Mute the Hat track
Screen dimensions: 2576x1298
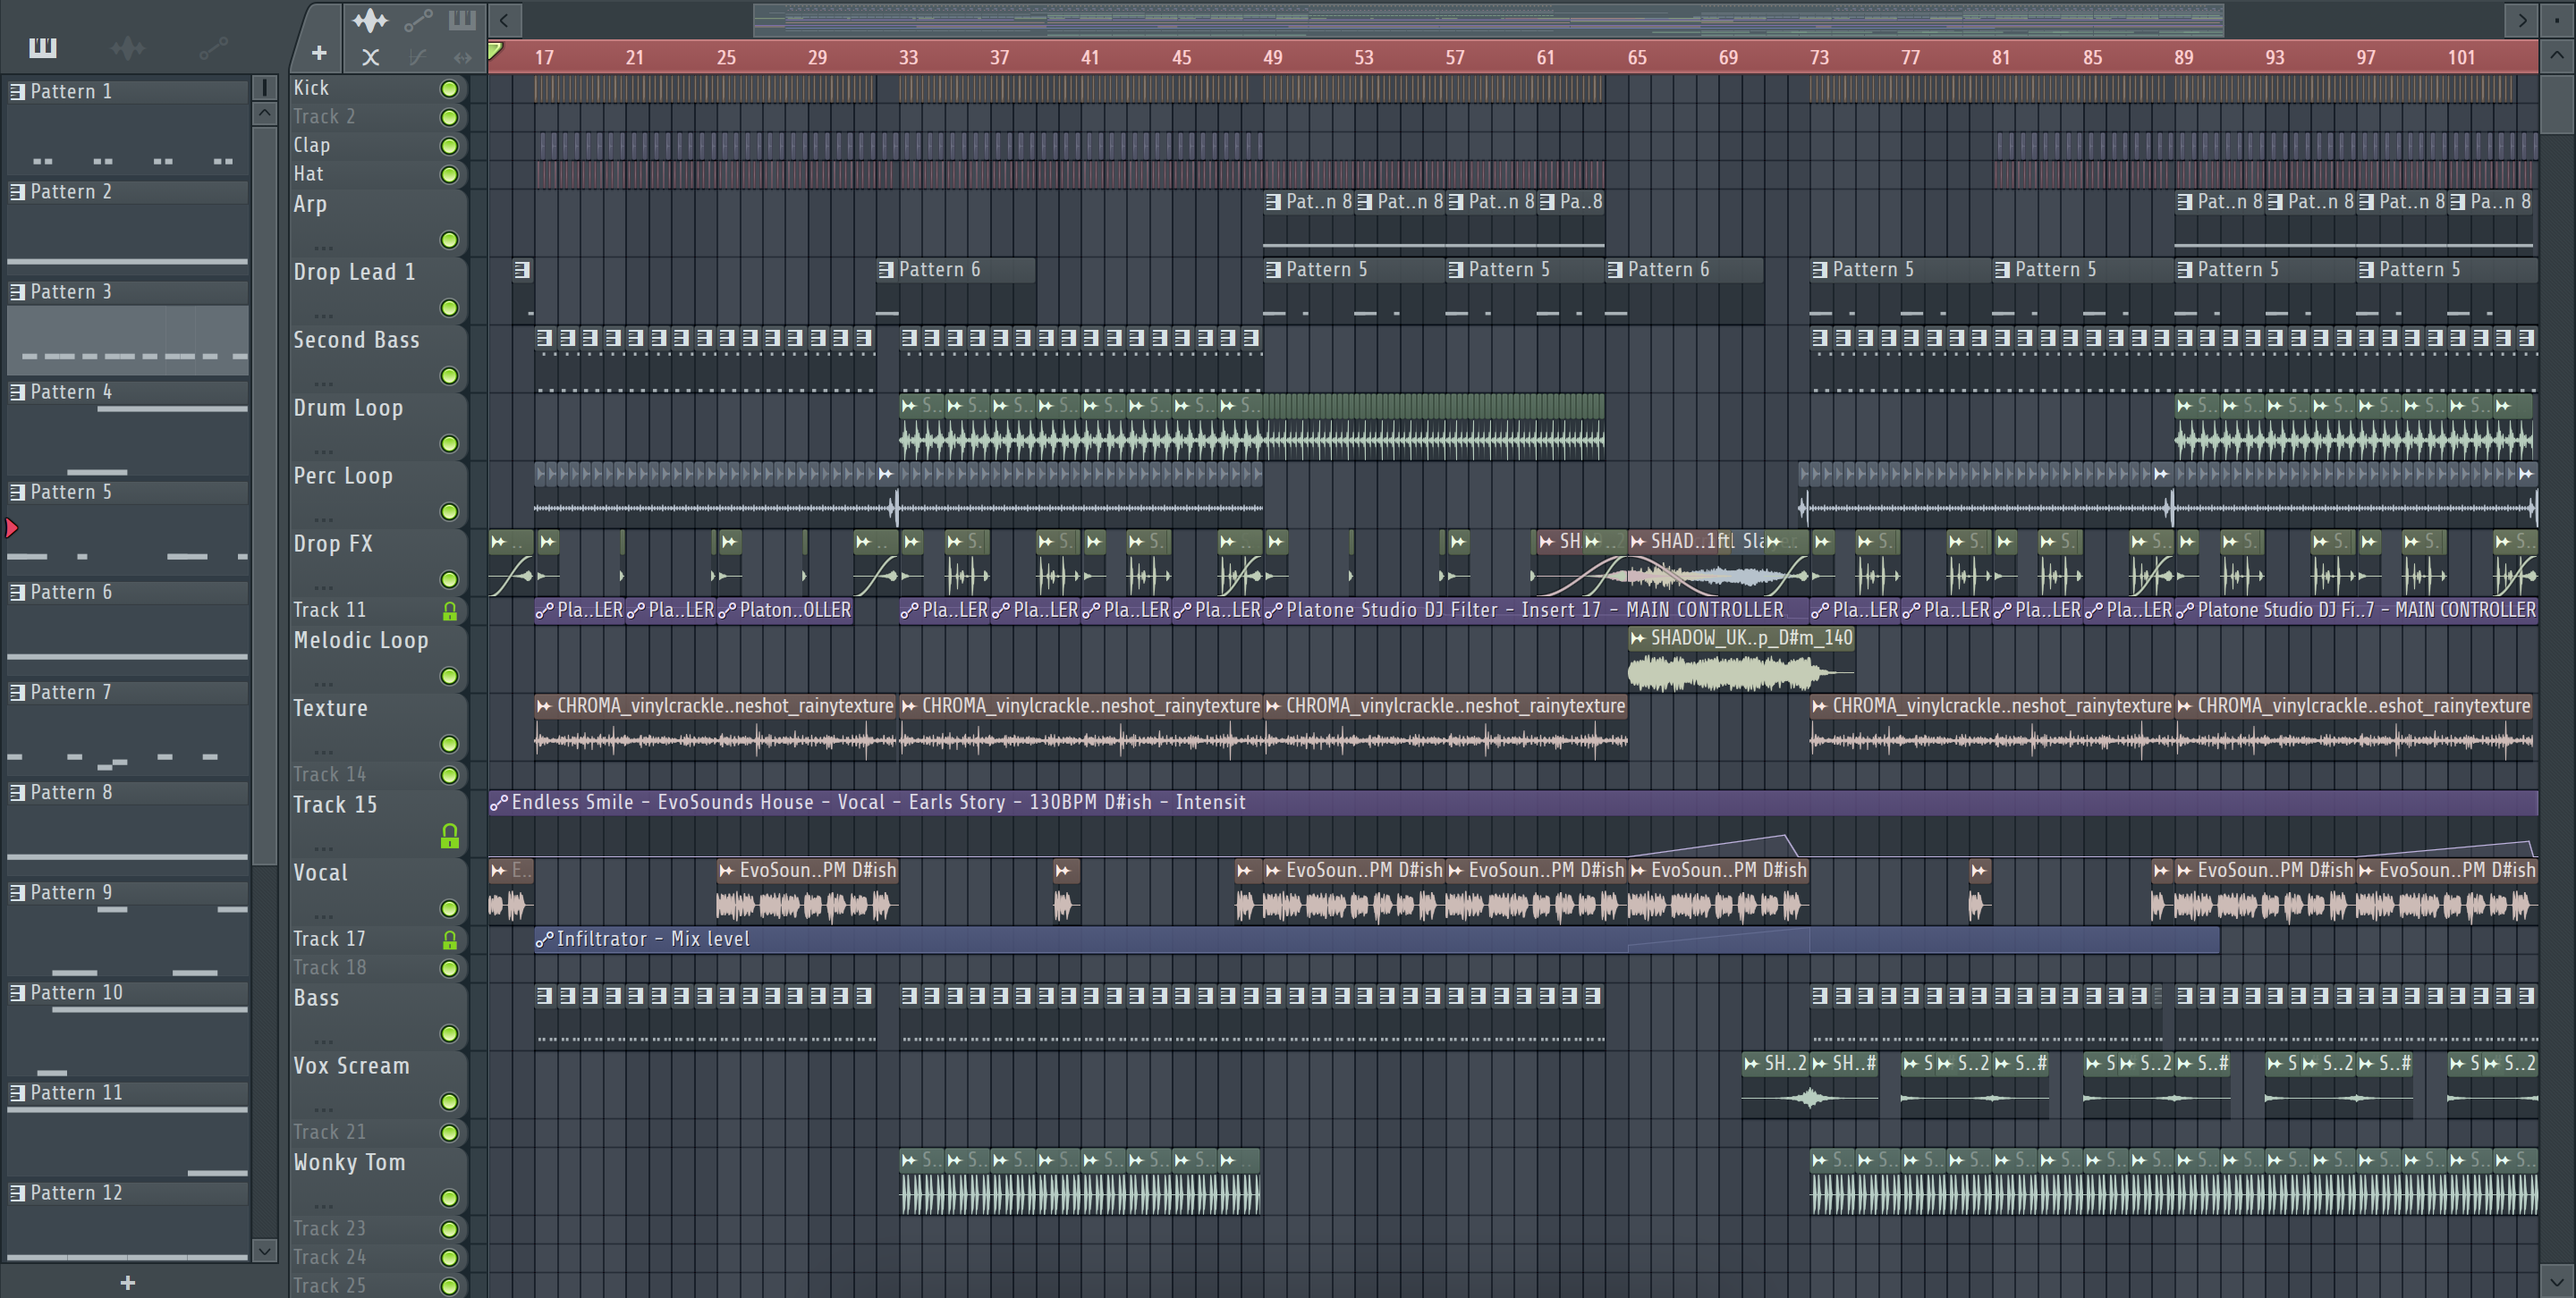(449, 175)
